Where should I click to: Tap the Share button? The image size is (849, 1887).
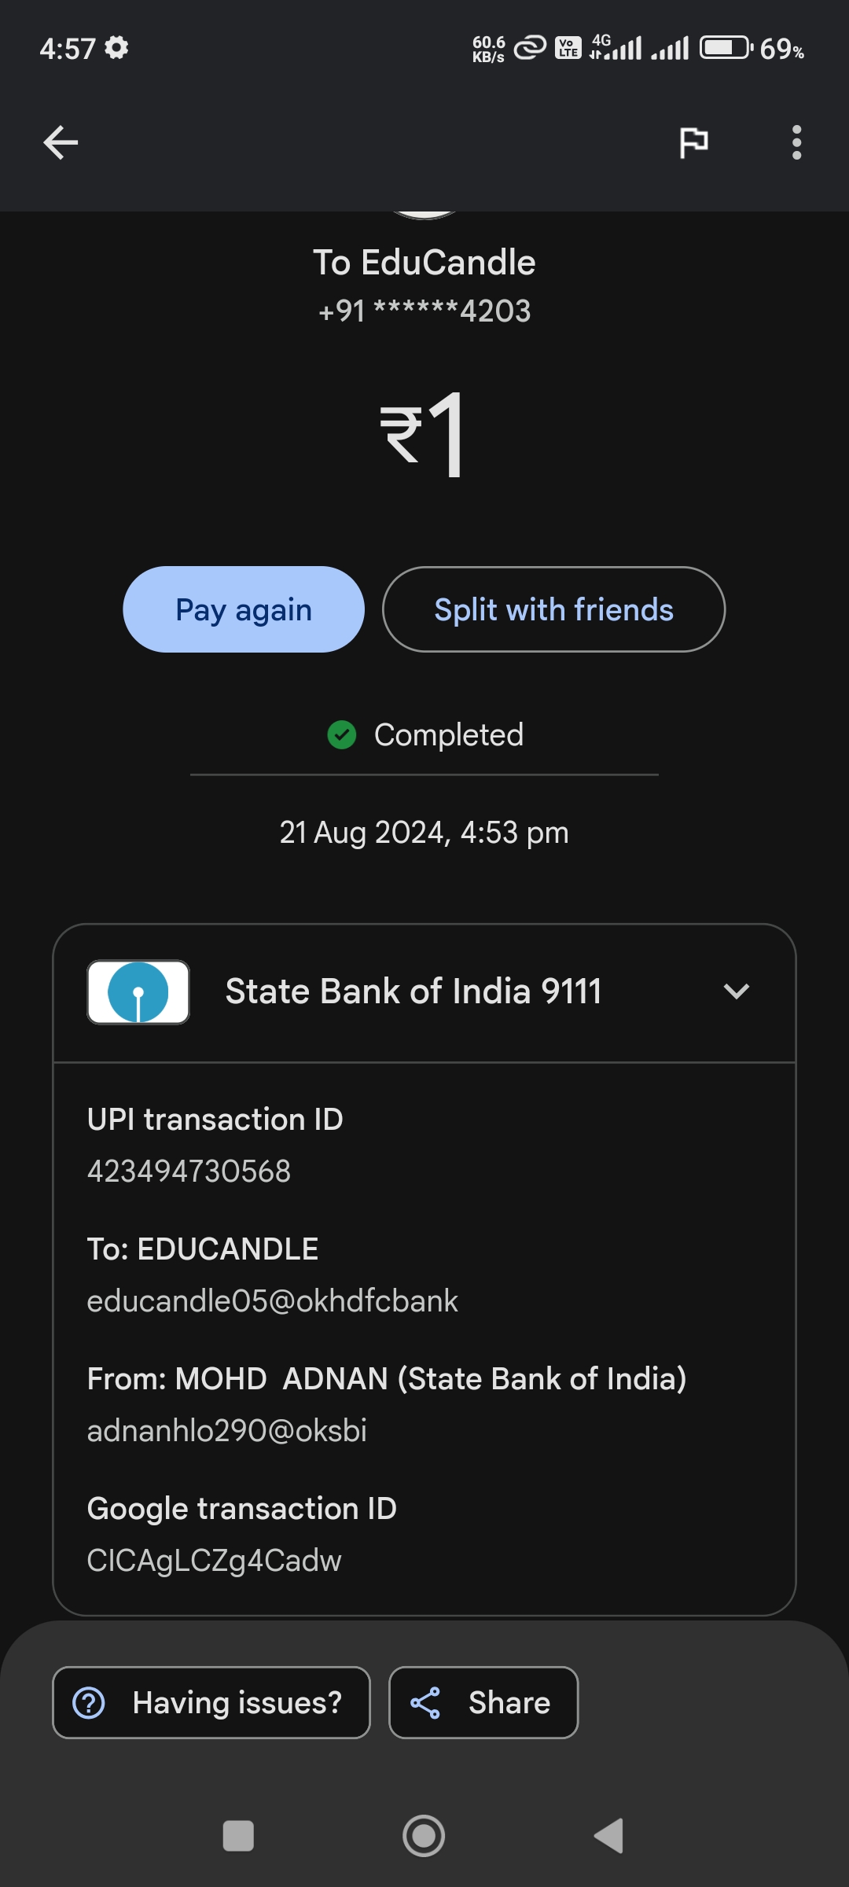click(483, 1702)
